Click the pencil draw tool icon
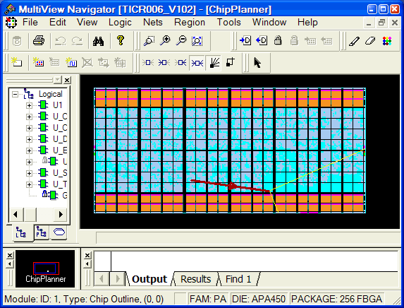Screen dimensions: 404x308 click(x=354, y=41)
